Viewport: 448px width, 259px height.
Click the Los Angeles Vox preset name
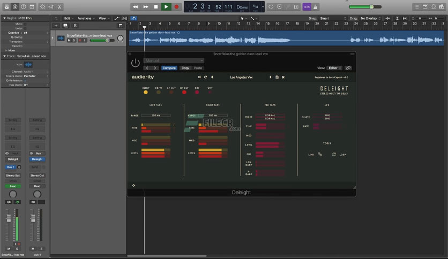coord(242,77)
